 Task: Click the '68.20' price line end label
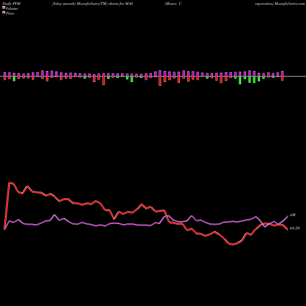[x=295, y=228]
